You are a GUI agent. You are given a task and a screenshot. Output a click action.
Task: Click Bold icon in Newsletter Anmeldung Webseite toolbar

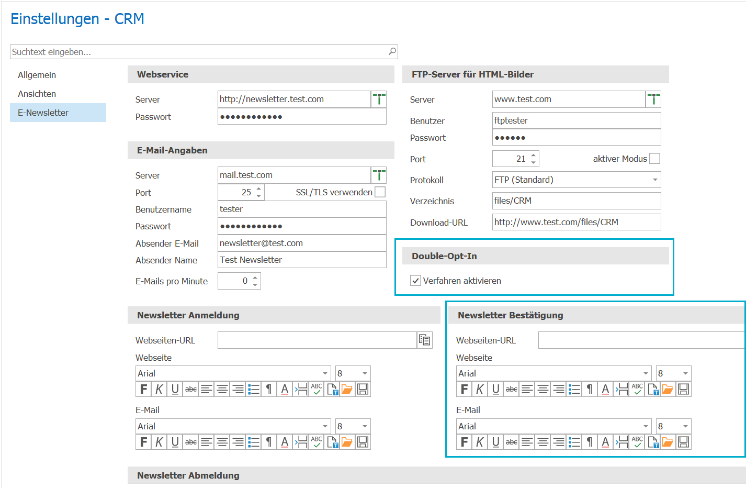pyautogui.click(x=143, y=389)
